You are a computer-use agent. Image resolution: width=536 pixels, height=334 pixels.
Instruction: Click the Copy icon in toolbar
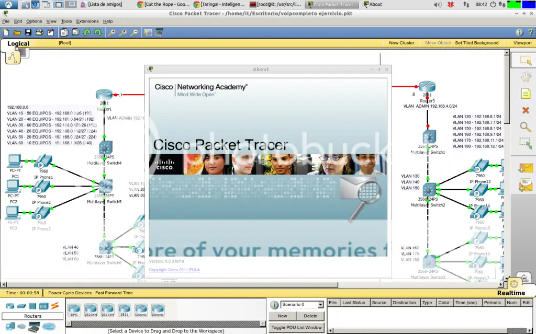click(64, 32)
